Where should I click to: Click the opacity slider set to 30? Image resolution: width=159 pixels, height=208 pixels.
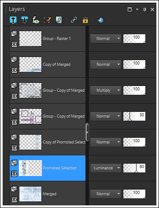pyautogui.click(x=134, y=116)
